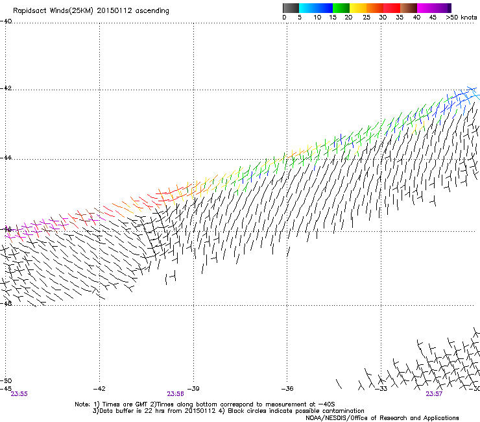Click the latitude label -48
The height and width of the screenshot is (422, 480).
[x=6, y=303]
